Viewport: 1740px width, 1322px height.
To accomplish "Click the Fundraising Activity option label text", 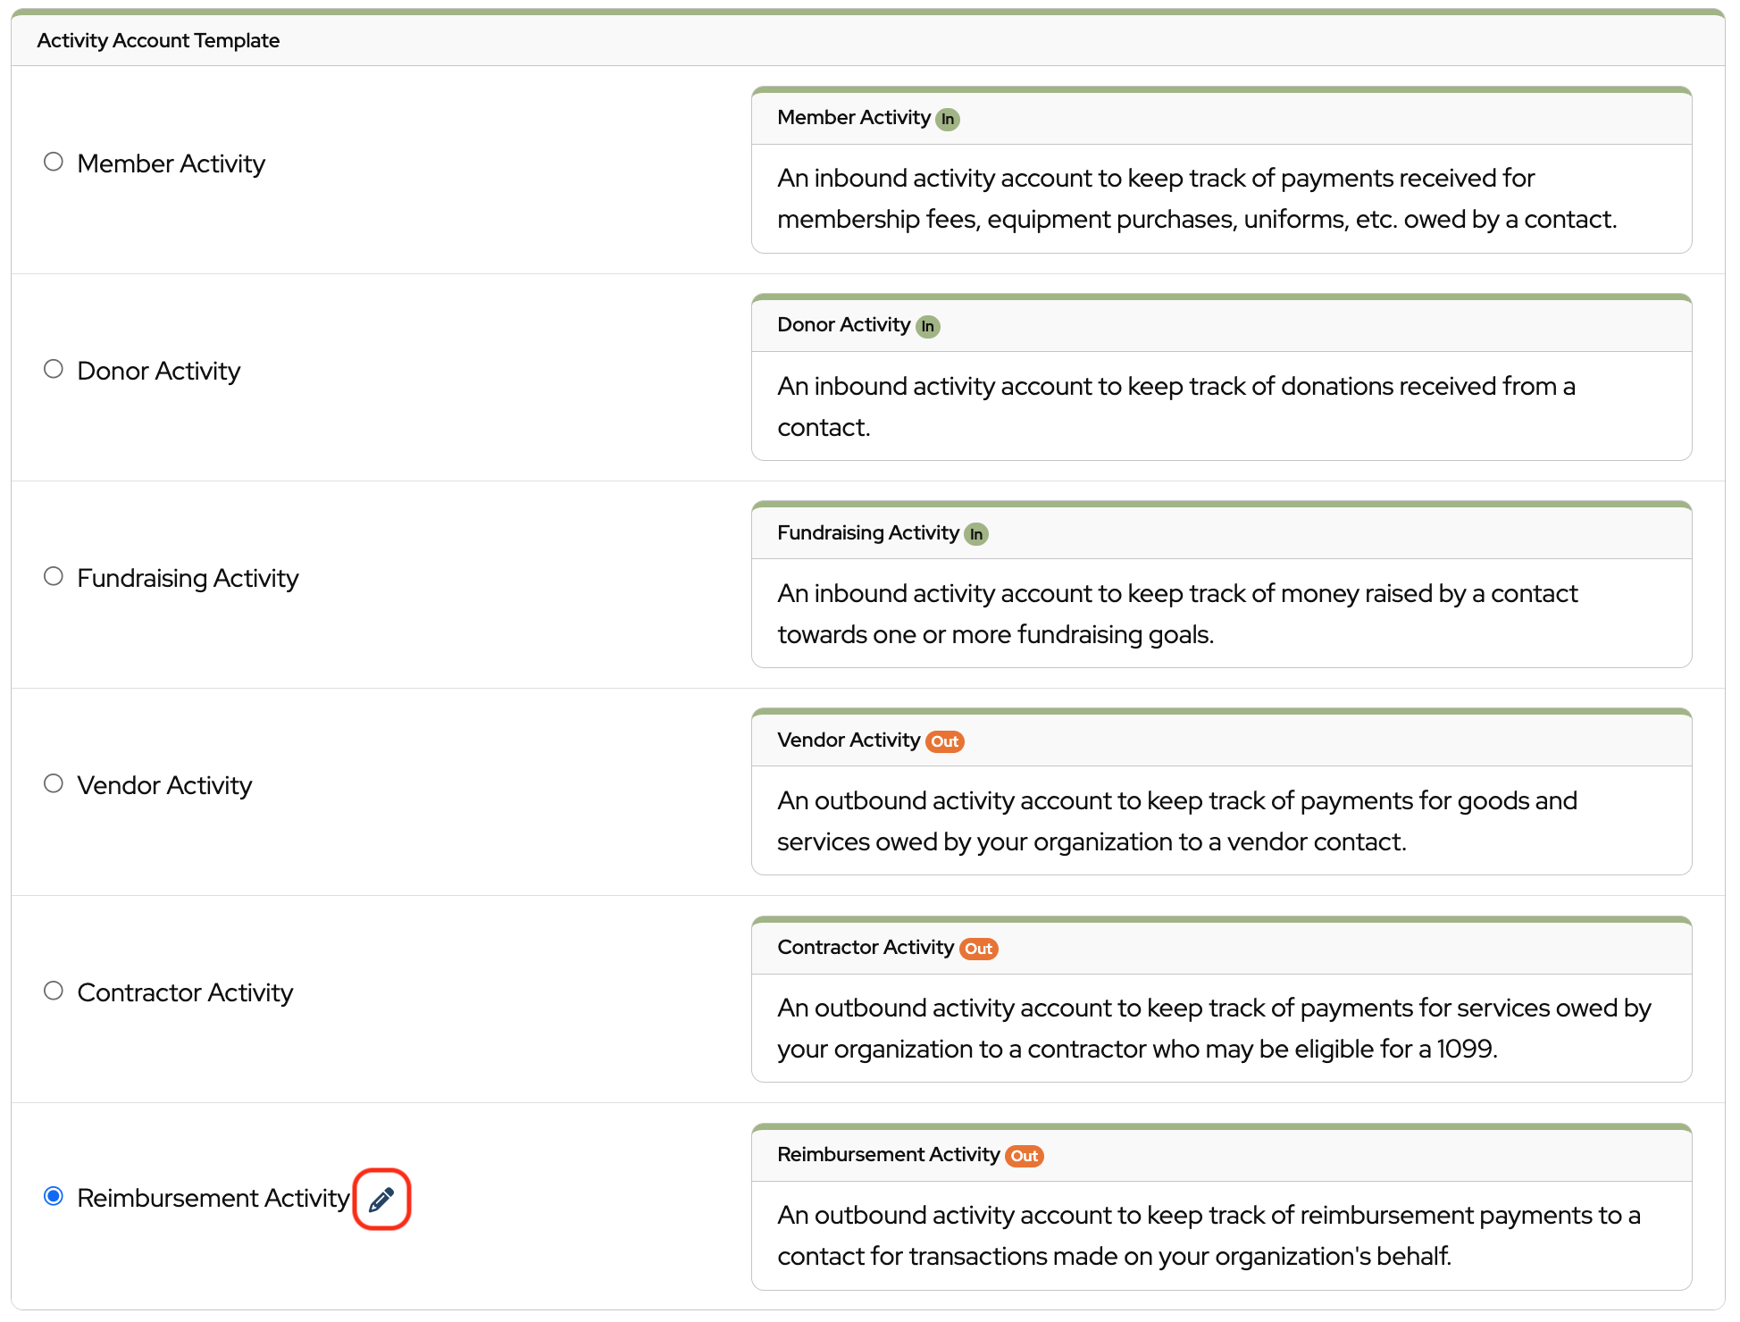I will [188, 578].
